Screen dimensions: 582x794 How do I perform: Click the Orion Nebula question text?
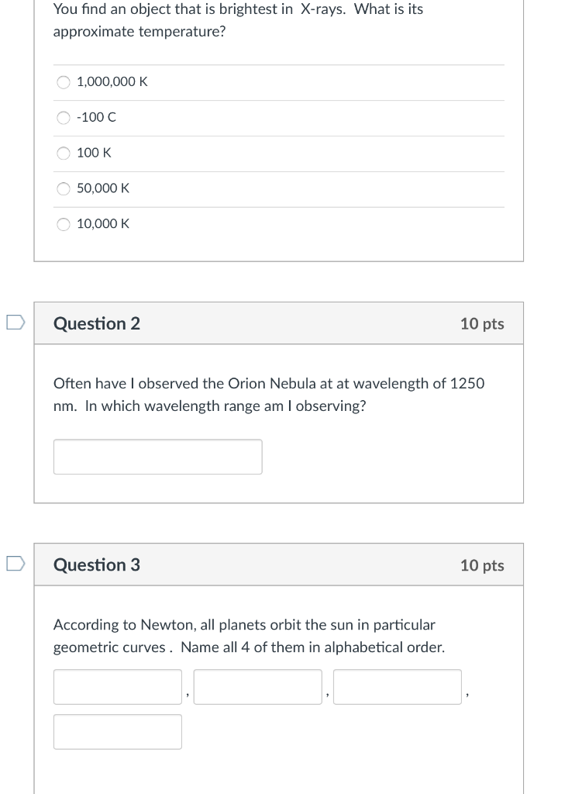click(x=269, y=395)
